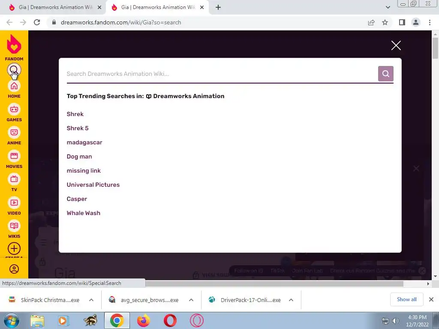
Task: Open the missing link trending search
Action: pos(84,170)
